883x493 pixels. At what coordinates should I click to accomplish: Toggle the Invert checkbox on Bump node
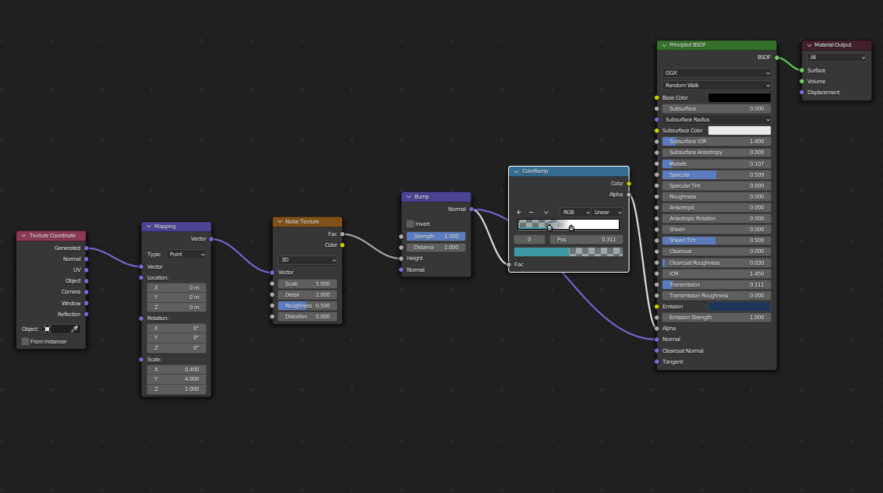click(411, 224)
